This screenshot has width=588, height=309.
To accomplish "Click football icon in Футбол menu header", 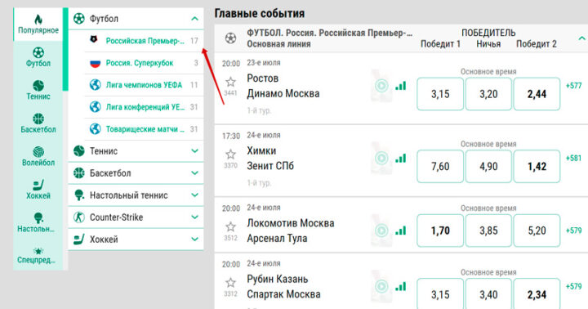I will coord(78,19).
